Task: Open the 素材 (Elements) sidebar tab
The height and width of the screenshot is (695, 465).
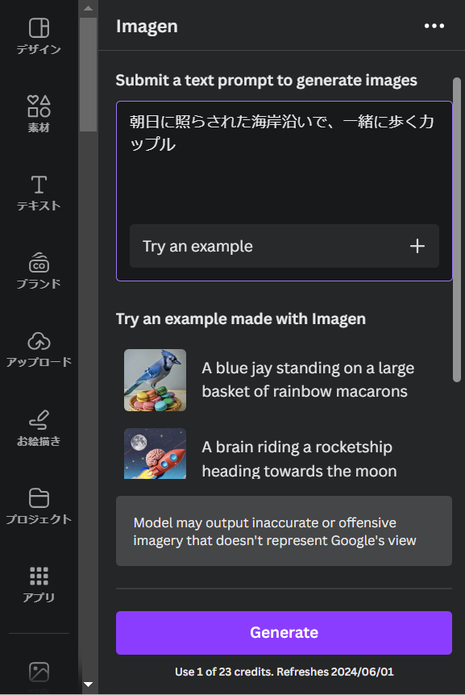Action: coord(39,114)
